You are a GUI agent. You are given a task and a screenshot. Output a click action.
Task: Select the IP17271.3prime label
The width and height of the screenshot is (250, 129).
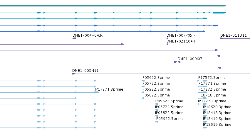(x=109, y=89)
